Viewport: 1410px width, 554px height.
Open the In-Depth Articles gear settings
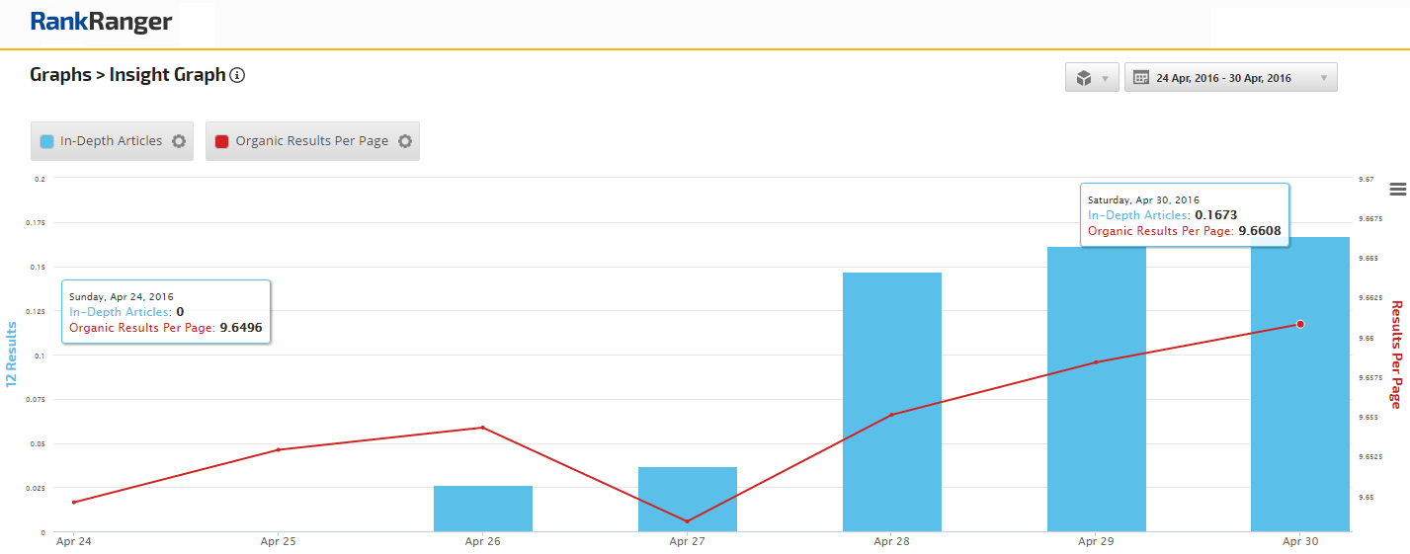coord(179,141)
